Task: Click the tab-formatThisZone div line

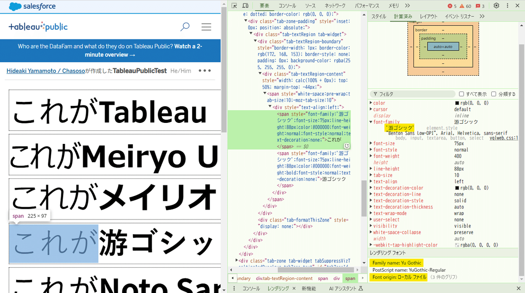Action: pos(303,223)
